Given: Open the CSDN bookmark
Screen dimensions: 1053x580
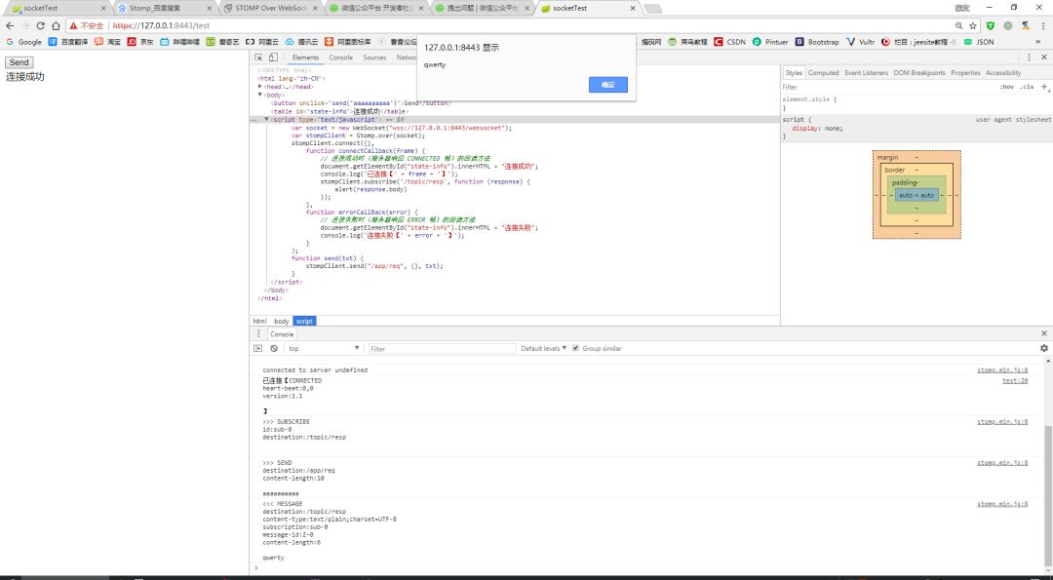Looking at the screenshot, I should [x=729, y=42].
